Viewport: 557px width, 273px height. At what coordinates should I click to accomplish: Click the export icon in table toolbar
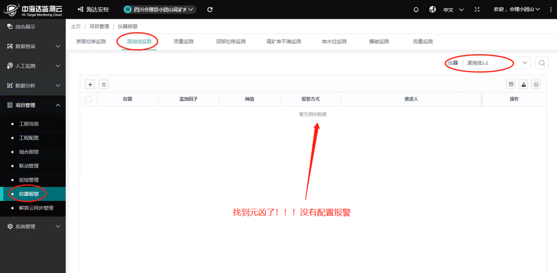524,84
